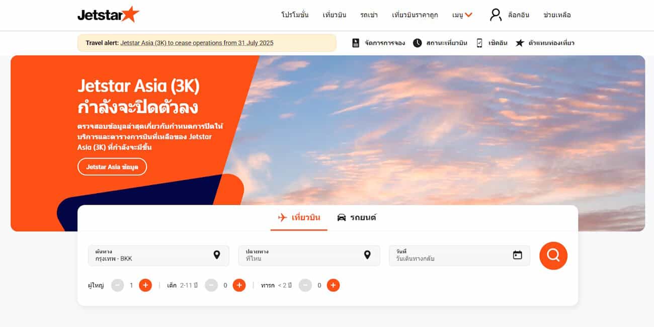
Task: Click the orange search magnifier button
Action: click(x=553, y=256)
